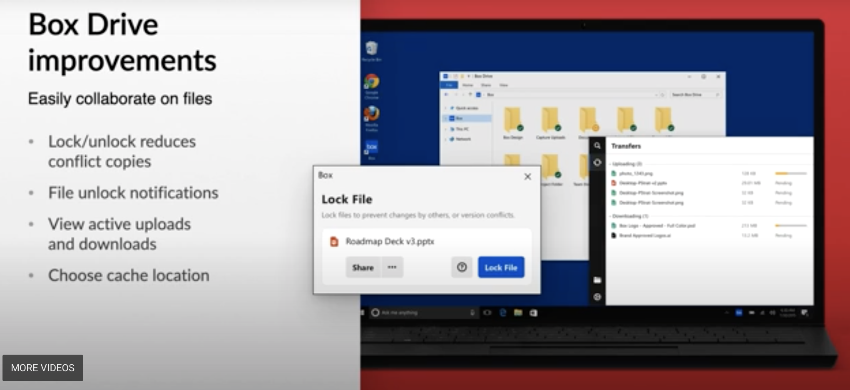Open the Recycle Bin desktop icon
This screenshot has height=390, width=850.
(371, 51)
